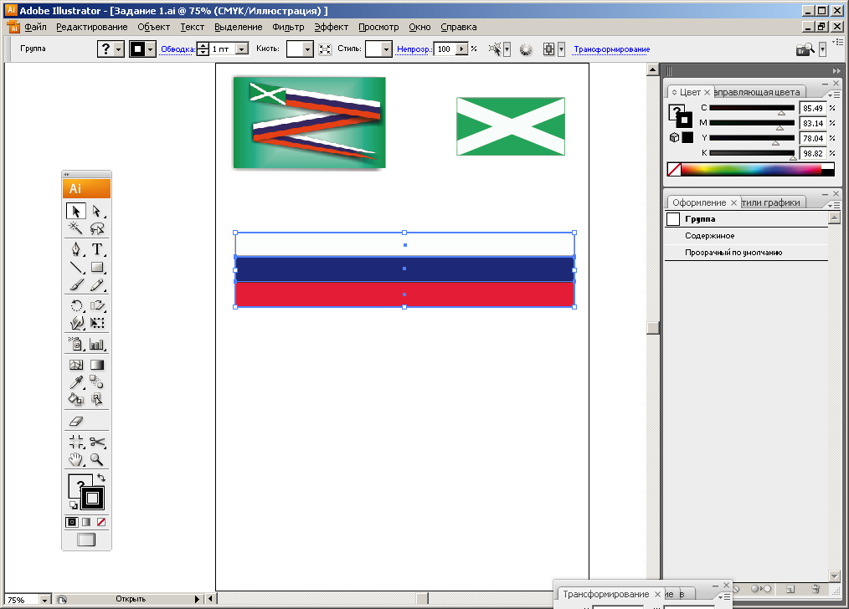Open the Эффект menu
Image resolution: width=849 pixels, height=609 pixels.
[x=332, y=27]
